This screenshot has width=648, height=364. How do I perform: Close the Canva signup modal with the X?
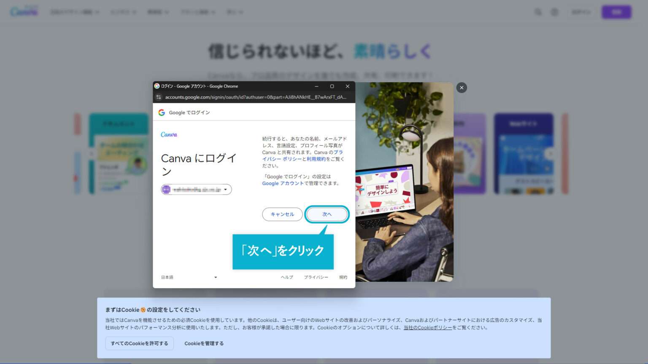point(461,87)
